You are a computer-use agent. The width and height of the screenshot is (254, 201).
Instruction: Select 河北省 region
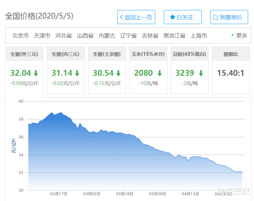pos(63,36)
